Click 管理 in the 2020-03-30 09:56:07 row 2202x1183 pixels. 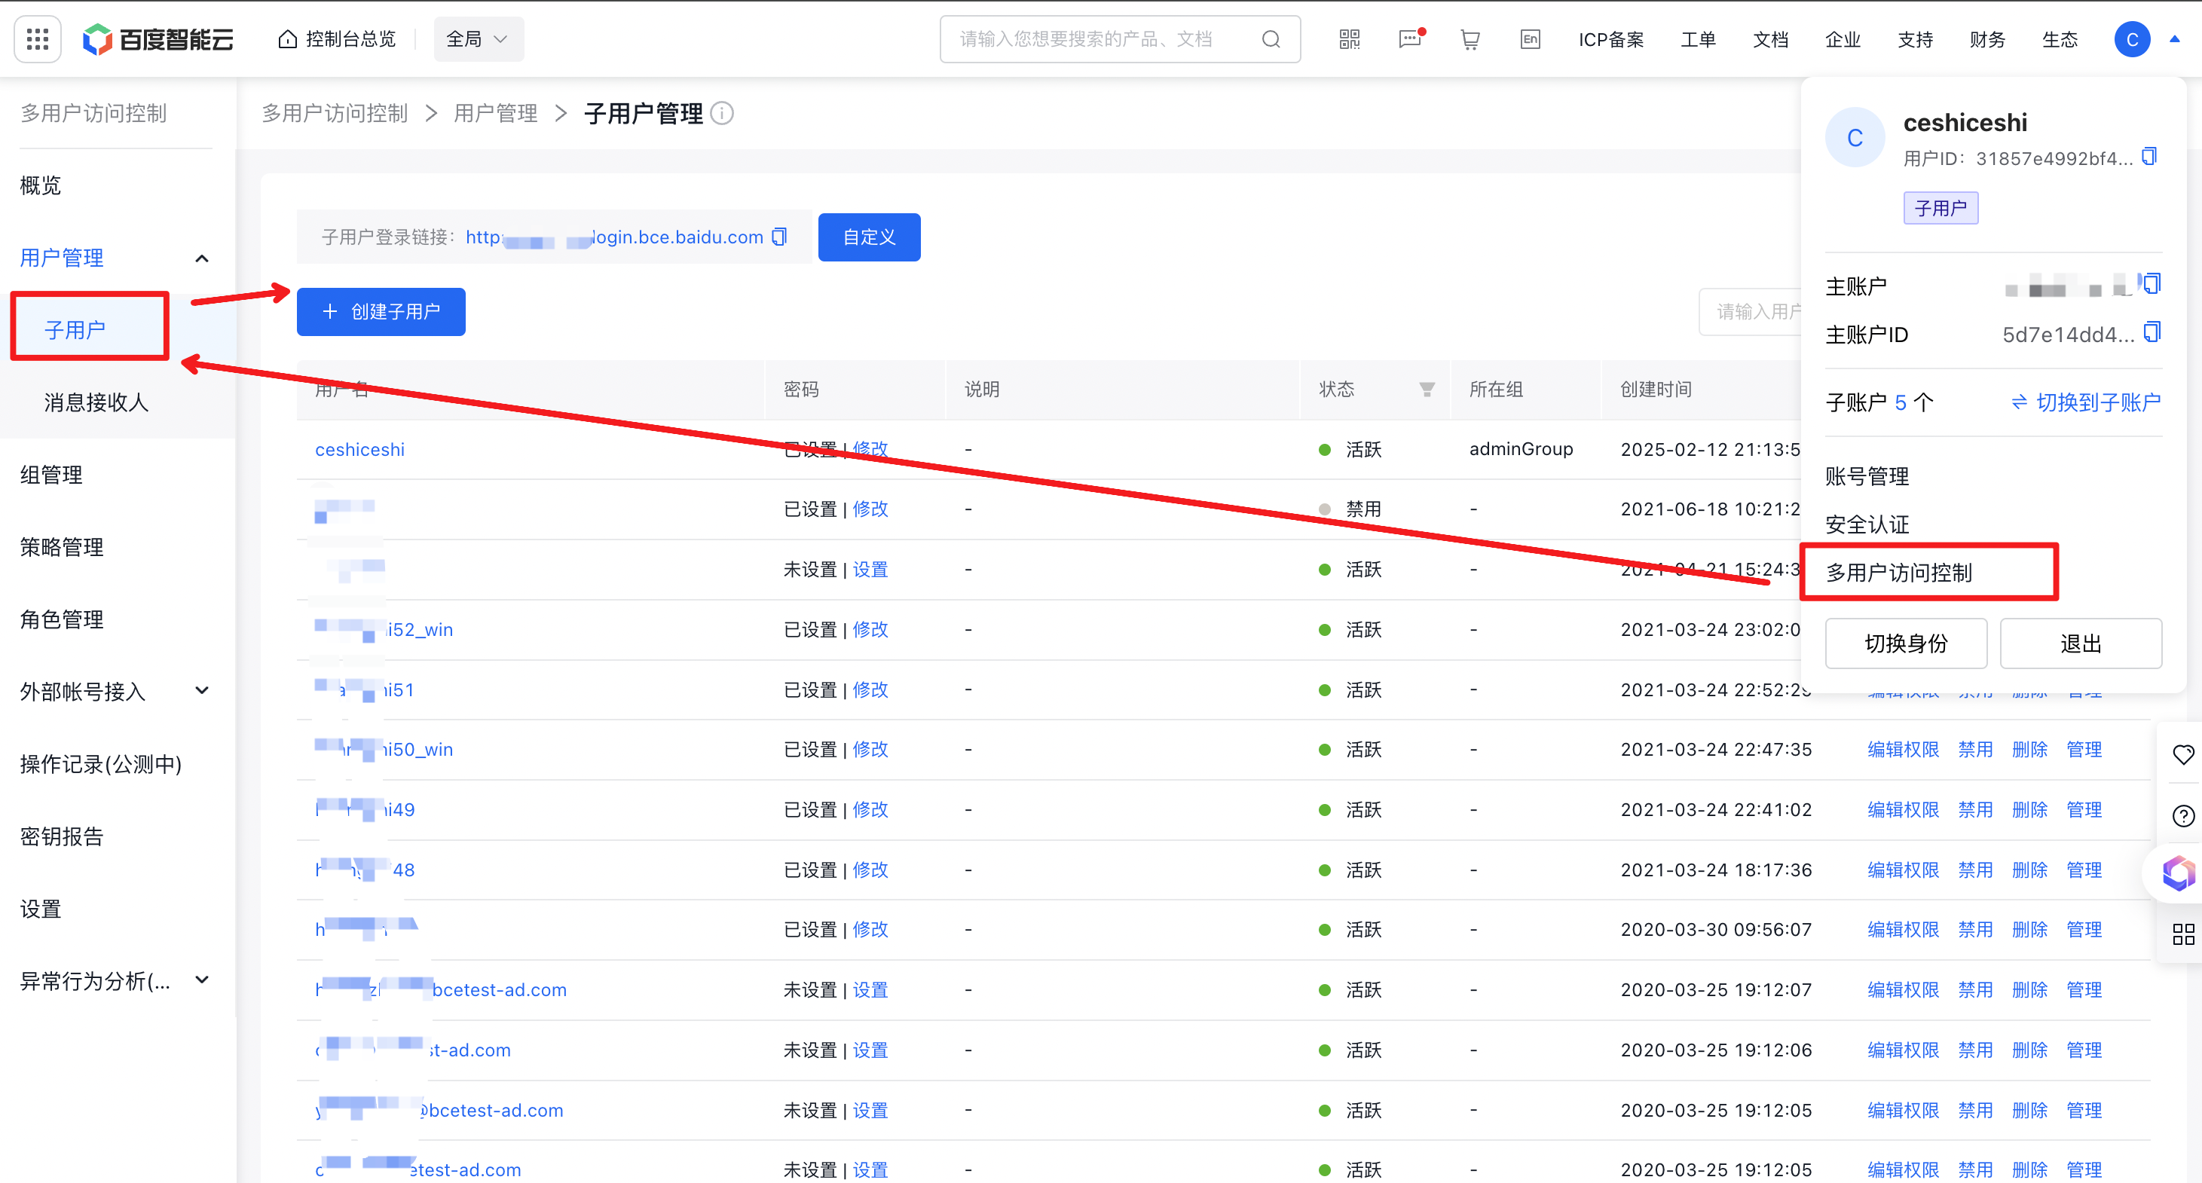click(x=2084, y=929)
